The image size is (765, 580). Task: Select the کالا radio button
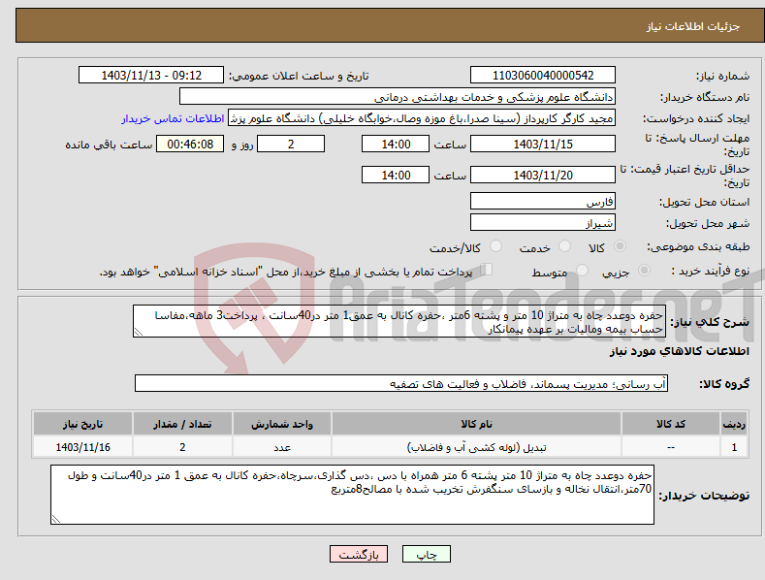pyautogui.click(x=621, y=246)
